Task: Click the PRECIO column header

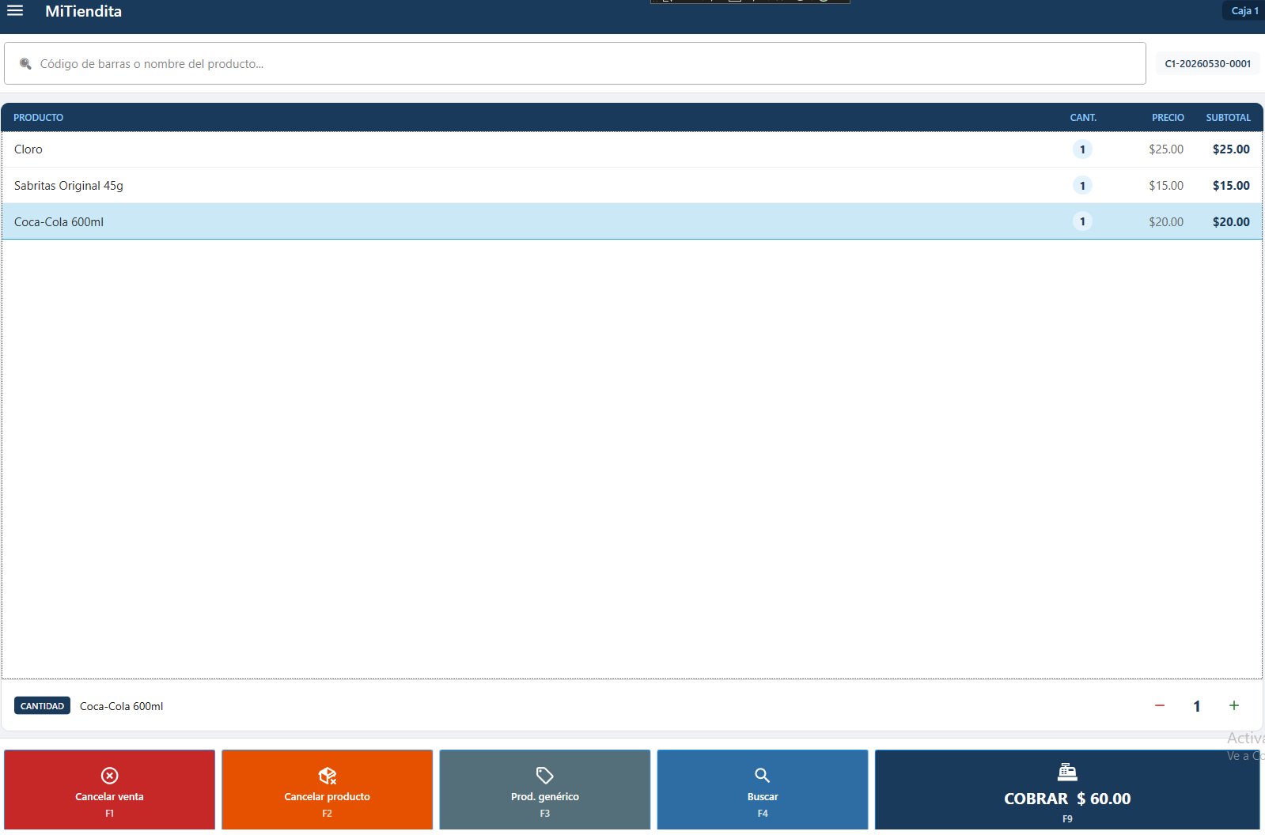Action: click(x=1168, y=117)
